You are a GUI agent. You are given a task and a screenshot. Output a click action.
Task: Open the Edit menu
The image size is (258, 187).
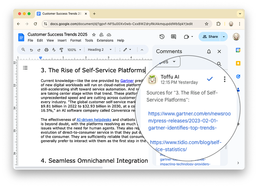tap(40, 41)
